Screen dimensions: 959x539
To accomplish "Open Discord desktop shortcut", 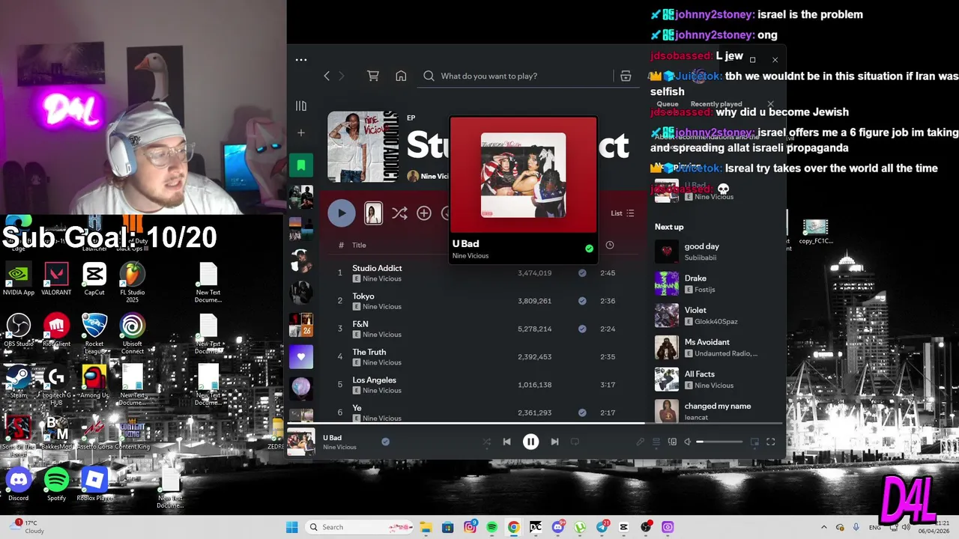I will (18, 484).
